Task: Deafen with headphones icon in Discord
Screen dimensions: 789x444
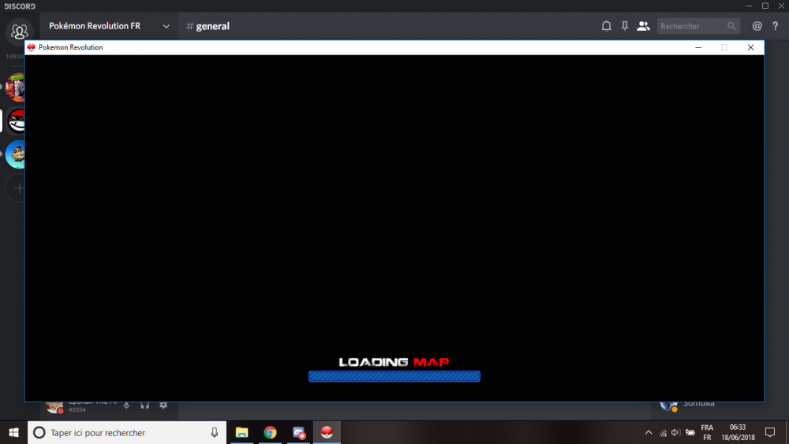Action: [x=145, y=405]
